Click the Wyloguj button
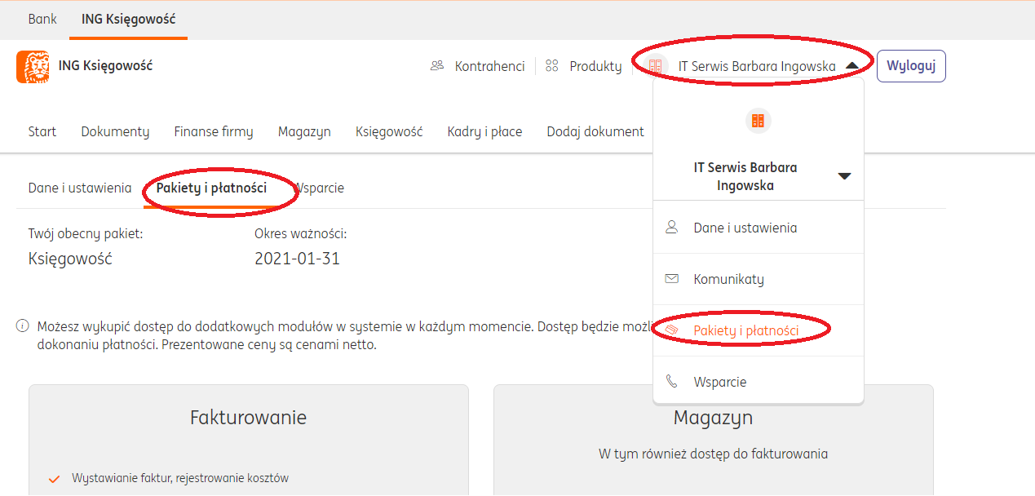 click(x=911, y=66)
